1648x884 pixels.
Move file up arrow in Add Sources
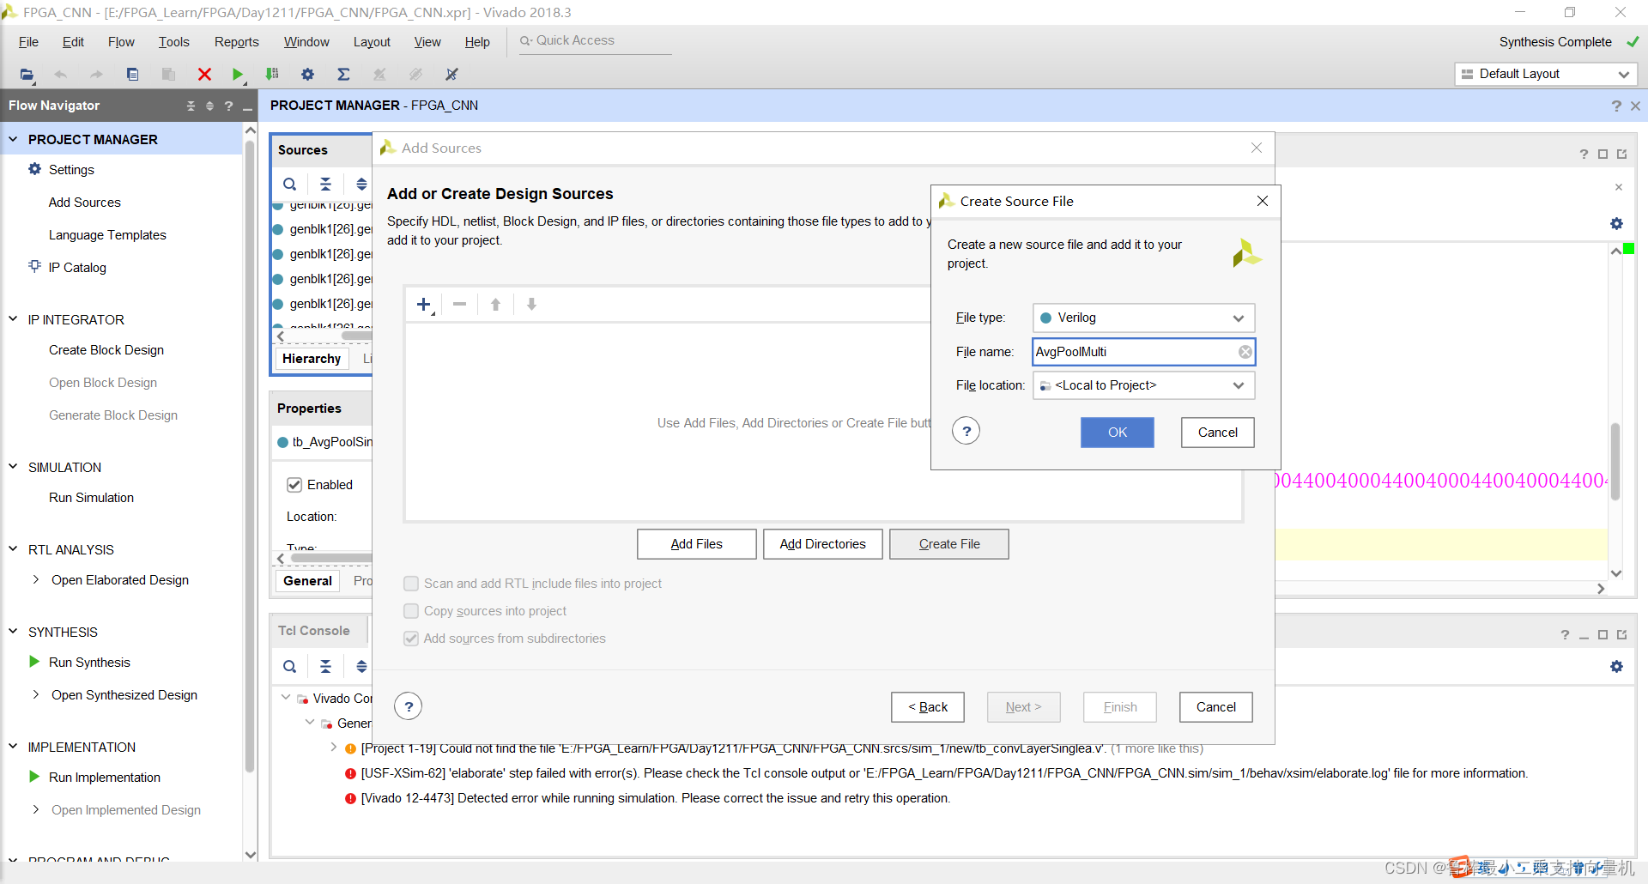pyautogui.click(x=495, y=304)
